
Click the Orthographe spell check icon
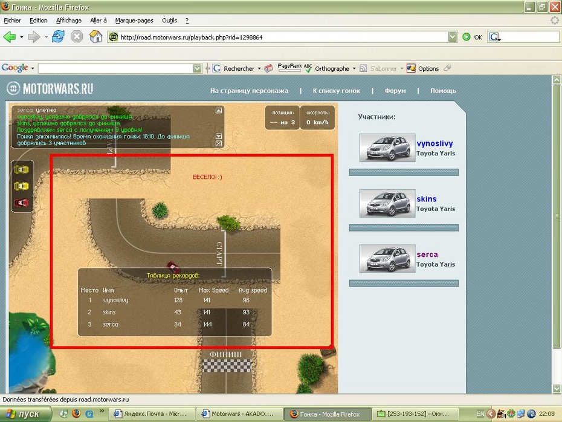(x=308, y=68)
